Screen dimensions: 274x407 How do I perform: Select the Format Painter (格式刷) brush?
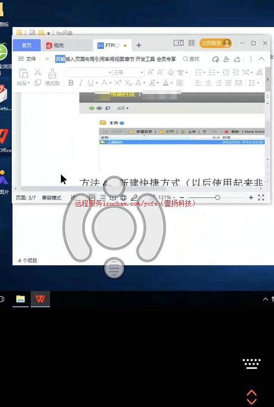point(53,73)
